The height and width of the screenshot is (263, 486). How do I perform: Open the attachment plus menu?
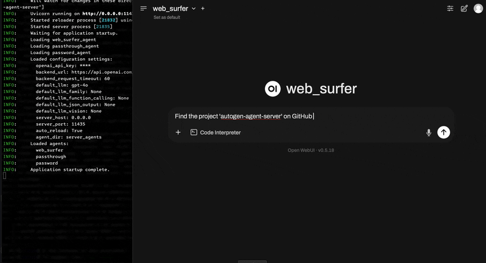[x=178, y=132]
